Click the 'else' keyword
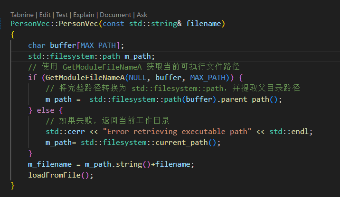This screenshot has width=340, height=197. pyautogui.click(x=46, y=110)
